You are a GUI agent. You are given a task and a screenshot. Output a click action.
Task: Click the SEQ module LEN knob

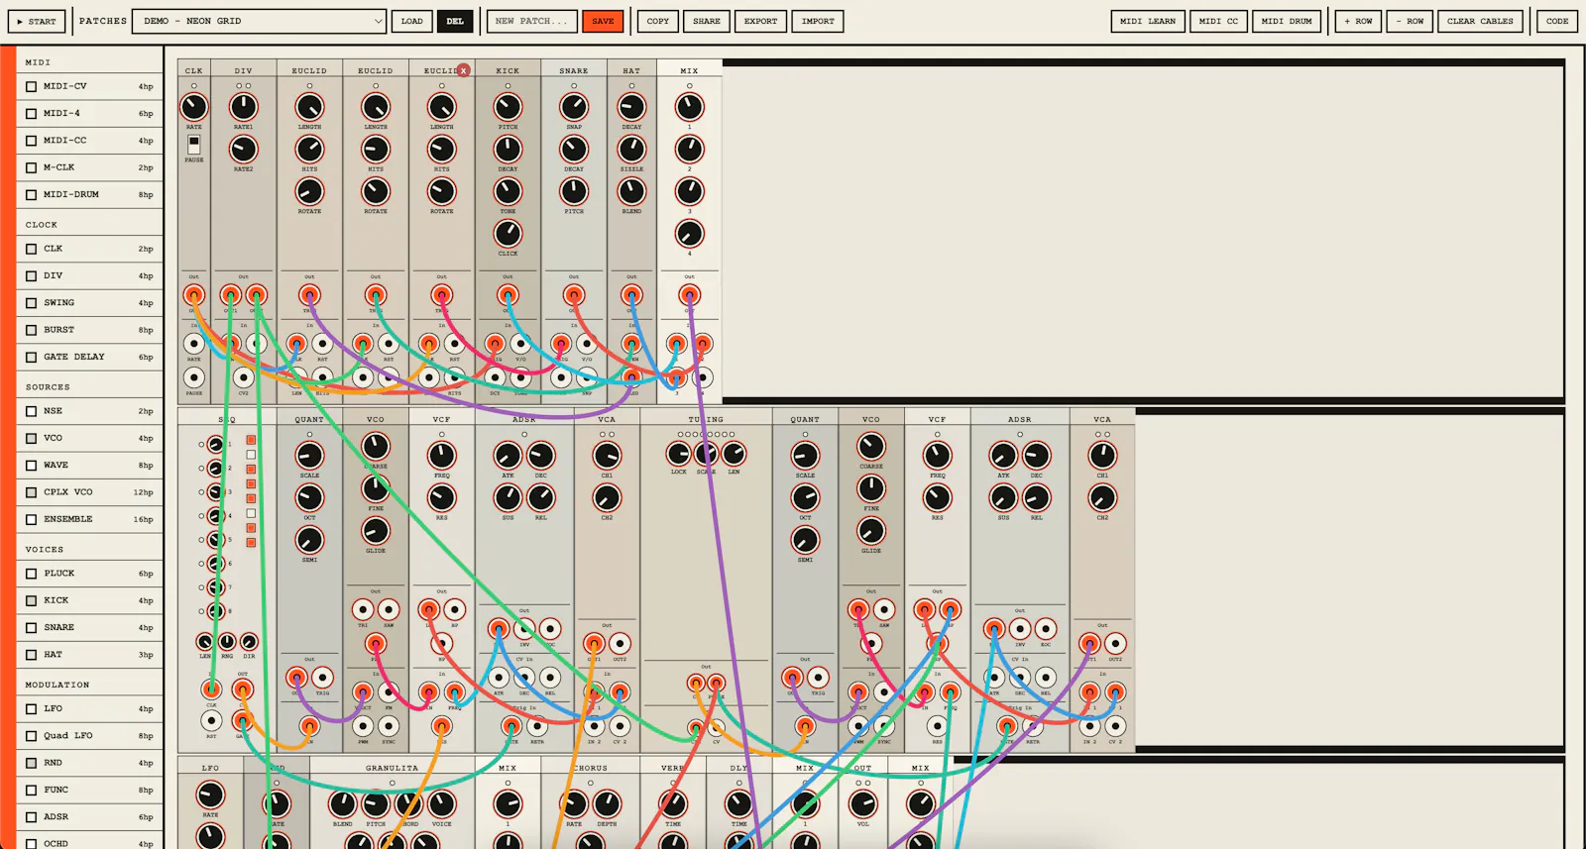(x=205, y=642)
